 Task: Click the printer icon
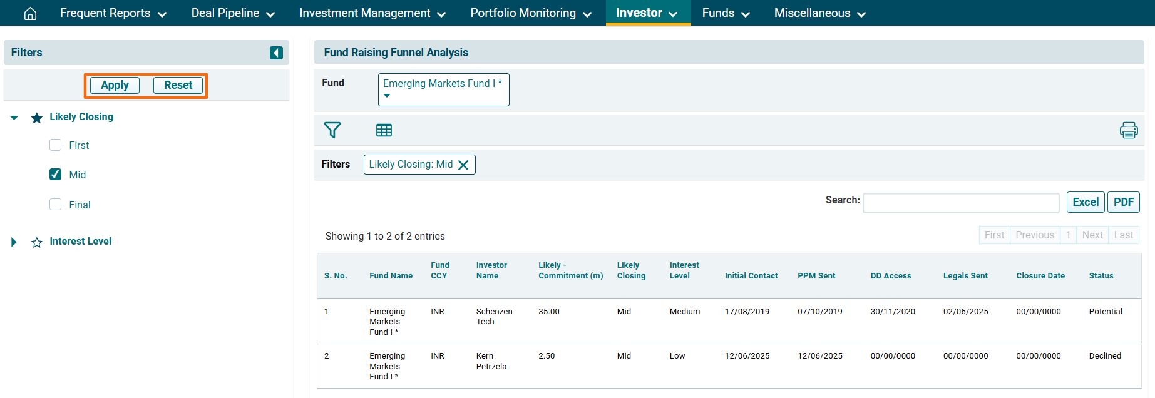coord(1128,130)
